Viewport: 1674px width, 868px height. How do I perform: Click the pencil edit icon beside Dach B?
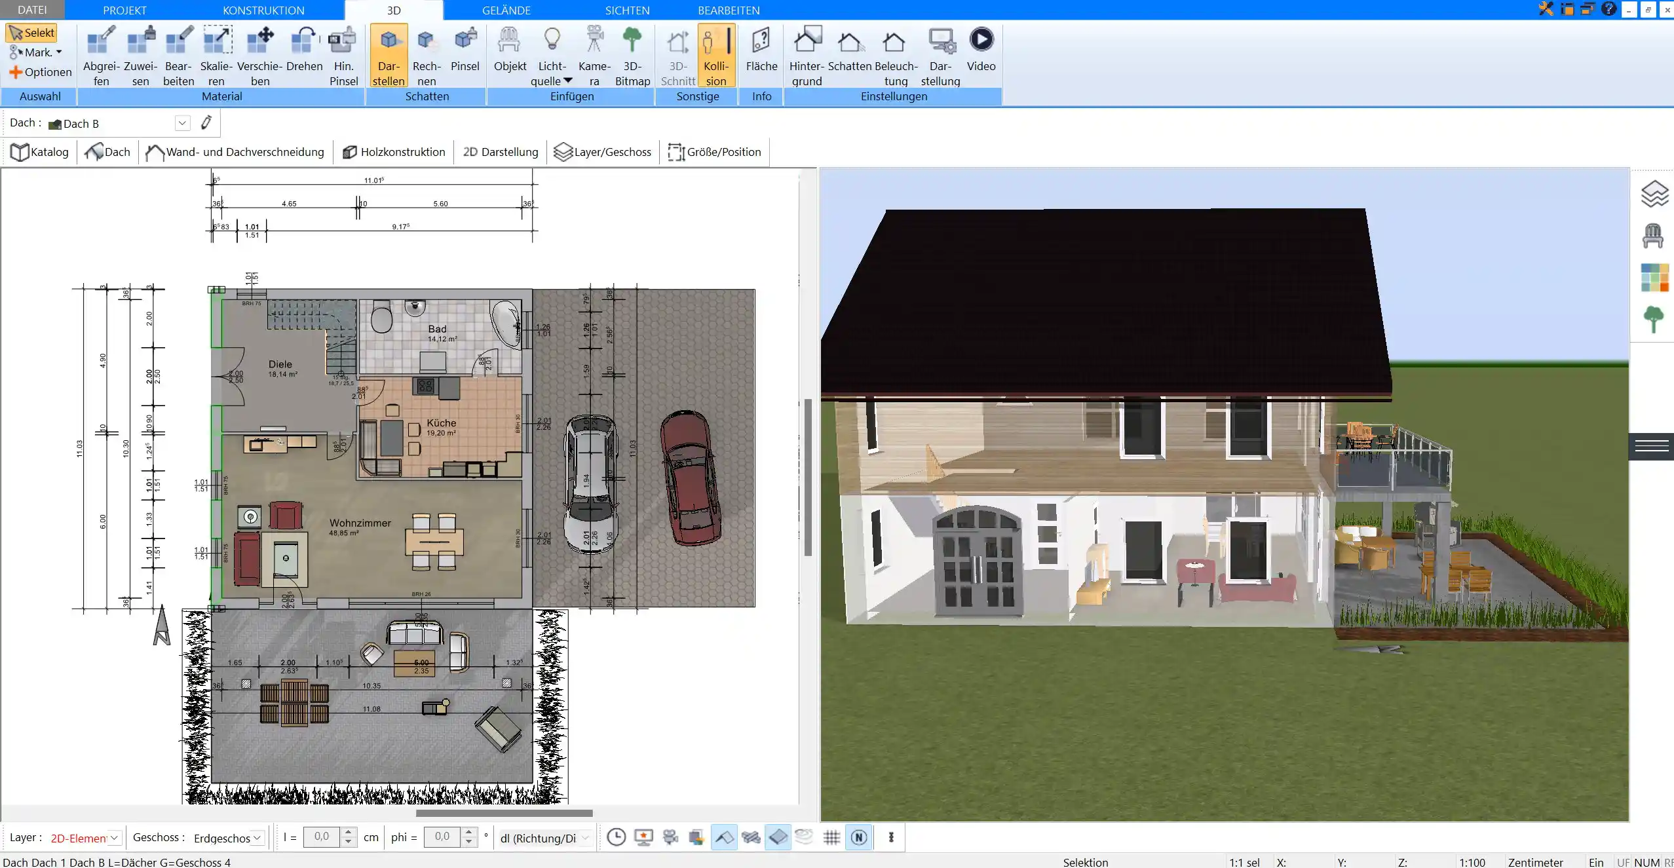[206, 123]
